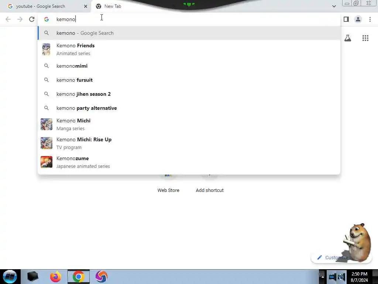Choose the Kemono Friends animated series suggestion

(189, 49)
